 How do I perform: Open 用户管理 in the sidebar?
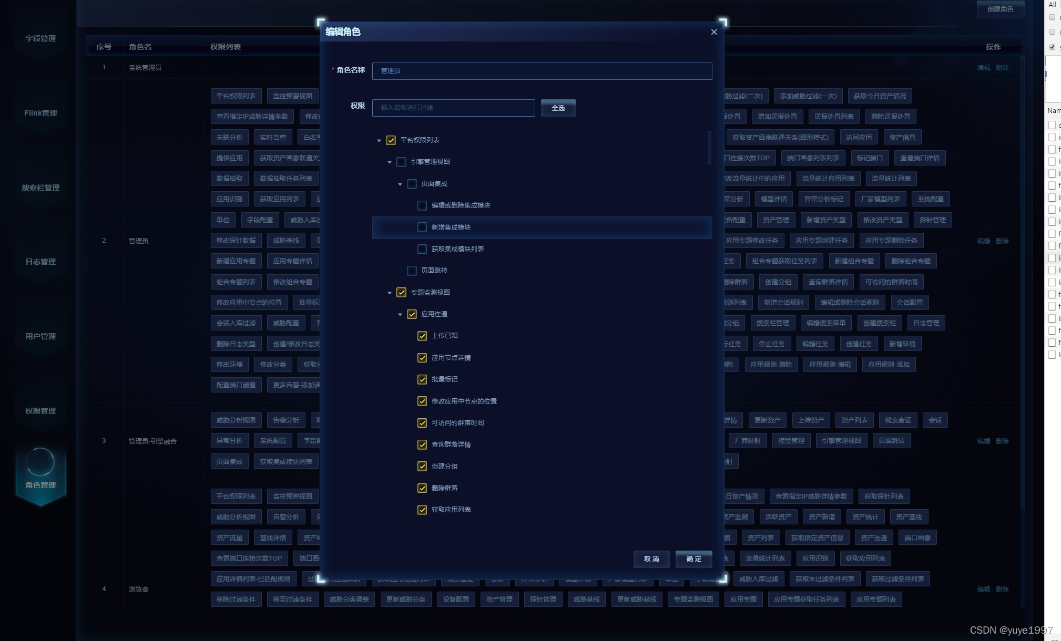coord(40,336)
